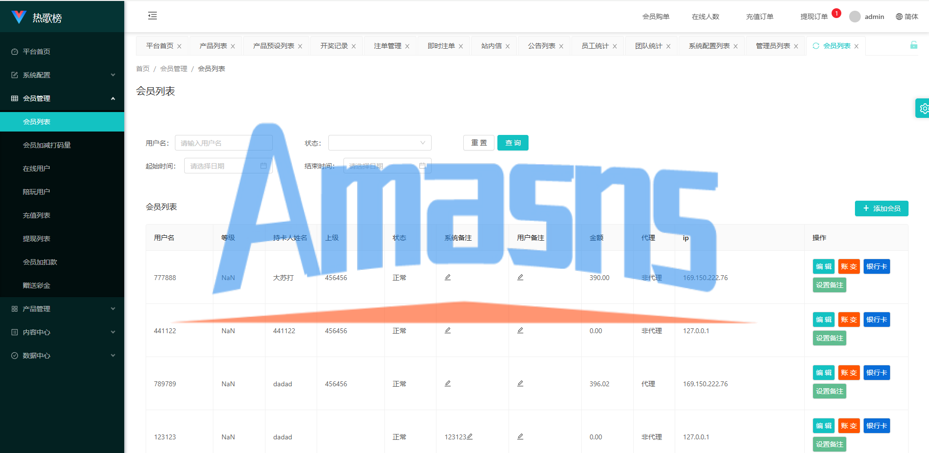
Task: Edit system remark pencil for user 777888
Action: pyautogui.click(x=448, y=277)
